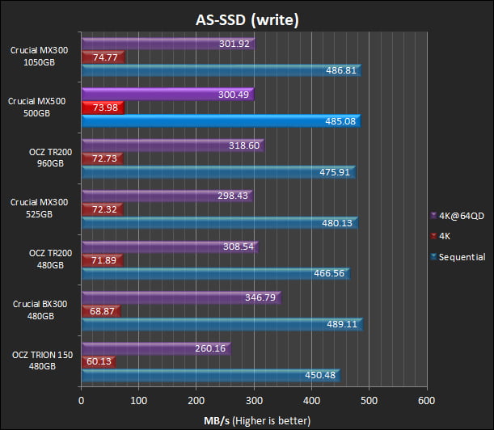Click the purple 4K@64QD legend swatch
494x430 pixels.
433,216
